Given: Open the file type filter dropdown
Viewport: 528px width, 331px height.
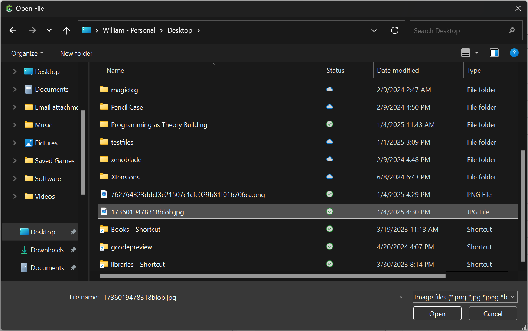Looking at the screenshot, I should [465, 297].
